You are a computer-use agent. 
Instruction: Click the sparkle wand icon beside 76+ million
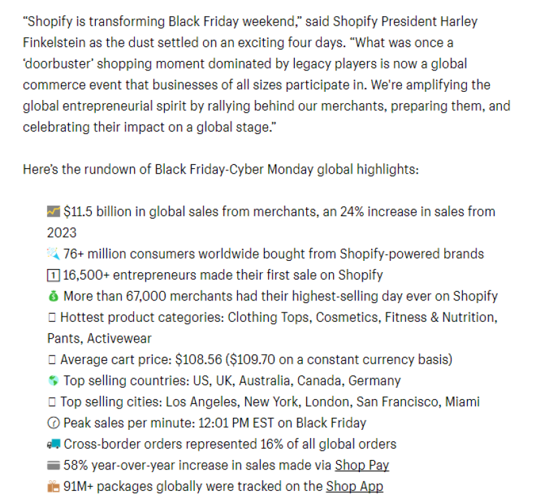click(x=54, y=254)
